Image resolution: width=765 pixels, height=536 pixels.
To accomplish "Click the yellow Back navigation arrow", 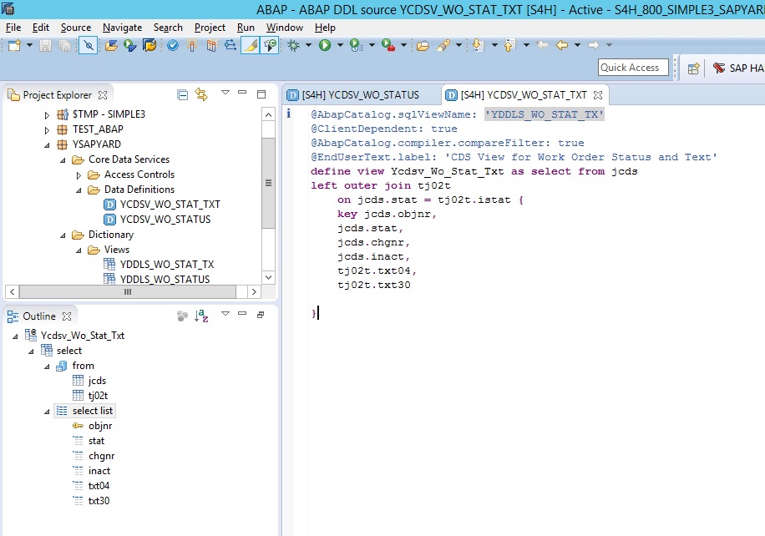I will click(x=562, y=45).
